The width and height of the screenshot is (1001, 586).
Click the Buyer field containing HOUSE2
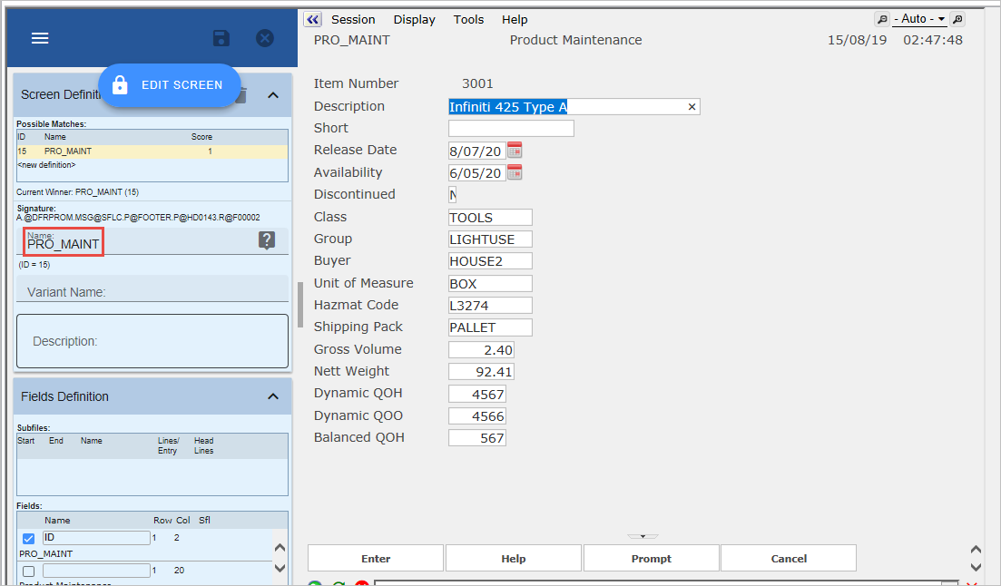tap(490, 261)
